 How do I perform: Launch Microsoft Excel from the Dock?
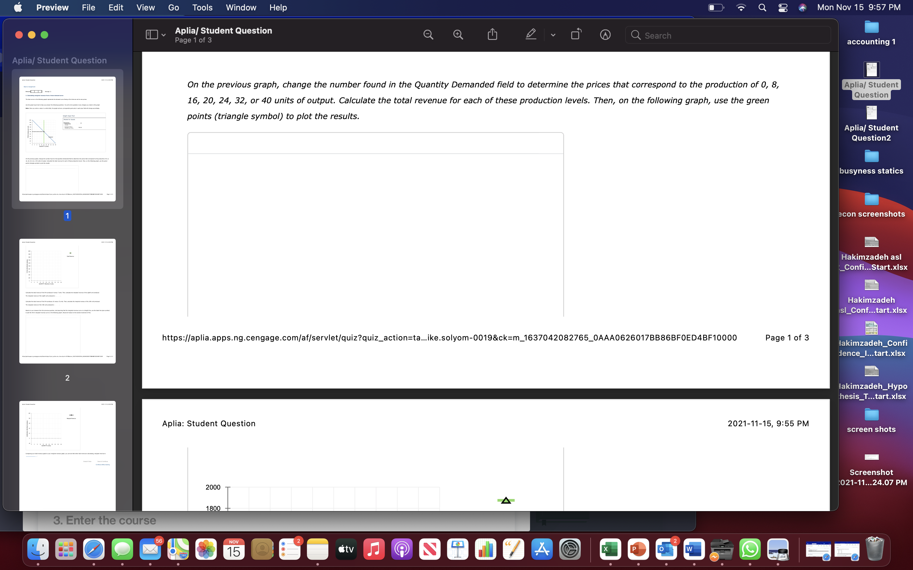(610, 549)
